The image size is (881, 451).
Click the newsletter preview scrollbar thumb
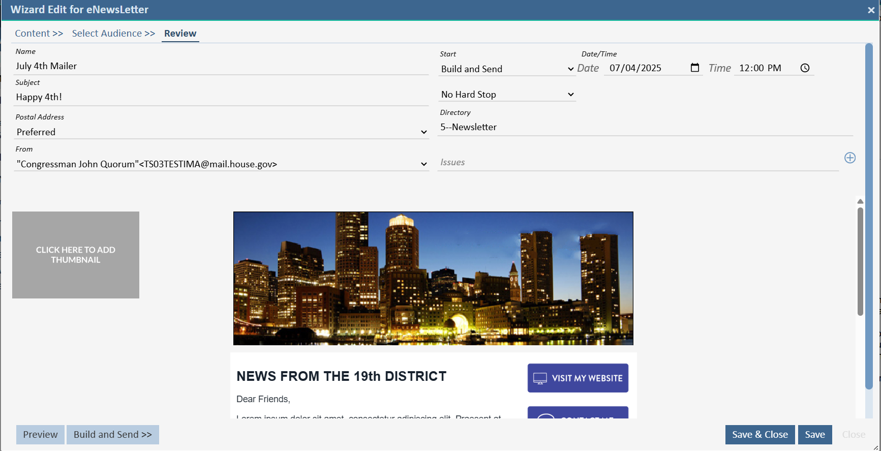point(860,261)
